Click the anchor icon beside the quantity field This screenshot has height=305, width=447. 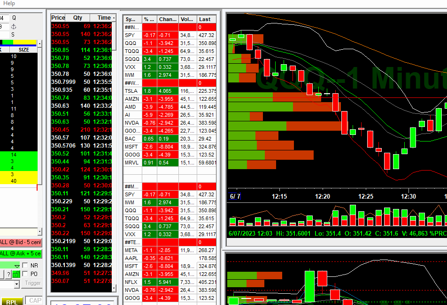coord(14,27)
